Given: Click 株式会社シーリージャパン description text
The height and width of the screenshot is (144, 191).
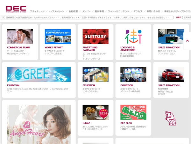Looking at the screenshot, I should (18, 54).
